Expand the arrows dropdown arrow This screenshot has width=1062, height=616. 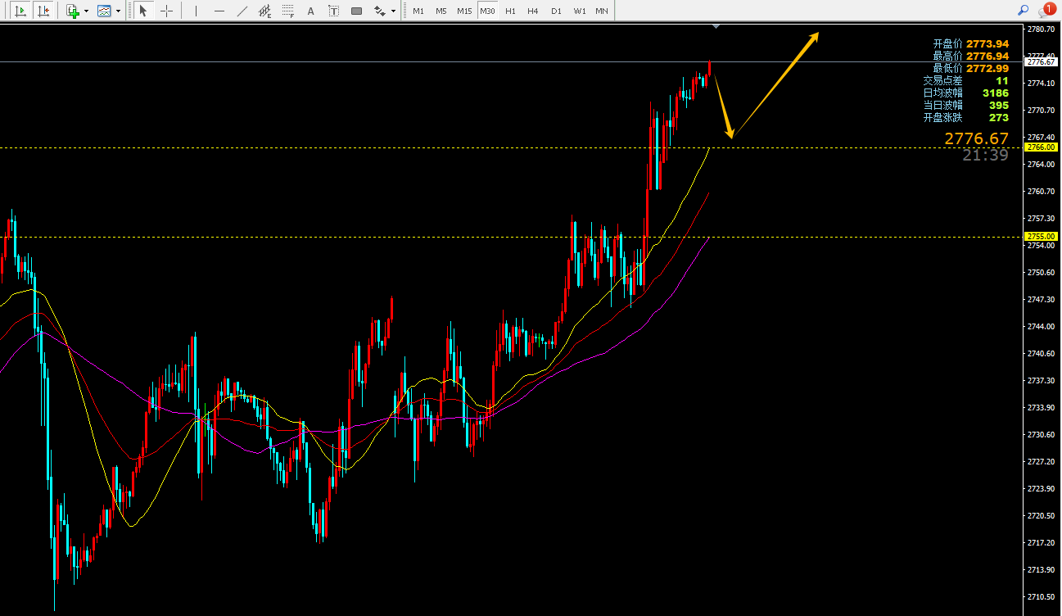394,11
